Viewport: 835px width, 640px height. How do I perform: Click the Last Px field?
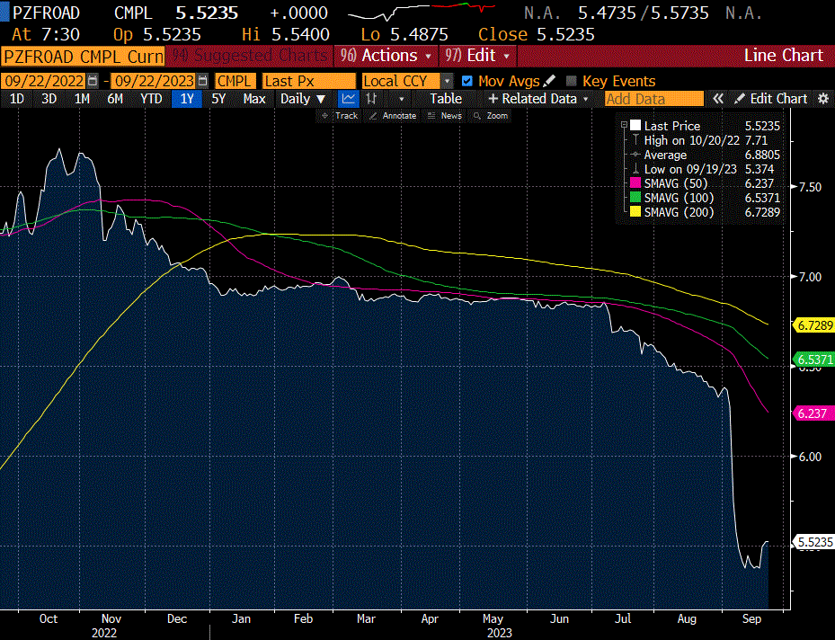[x=309, y=81]
